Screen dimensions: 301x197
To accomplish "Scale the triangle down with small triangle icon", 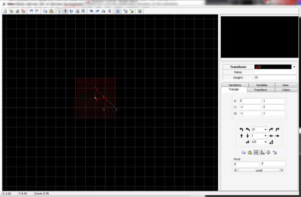I will point(248,142).
